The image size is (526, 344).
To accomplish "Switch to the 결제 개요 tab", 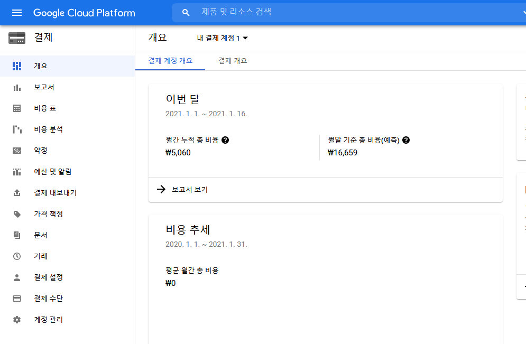I will (x=233, y=61).
